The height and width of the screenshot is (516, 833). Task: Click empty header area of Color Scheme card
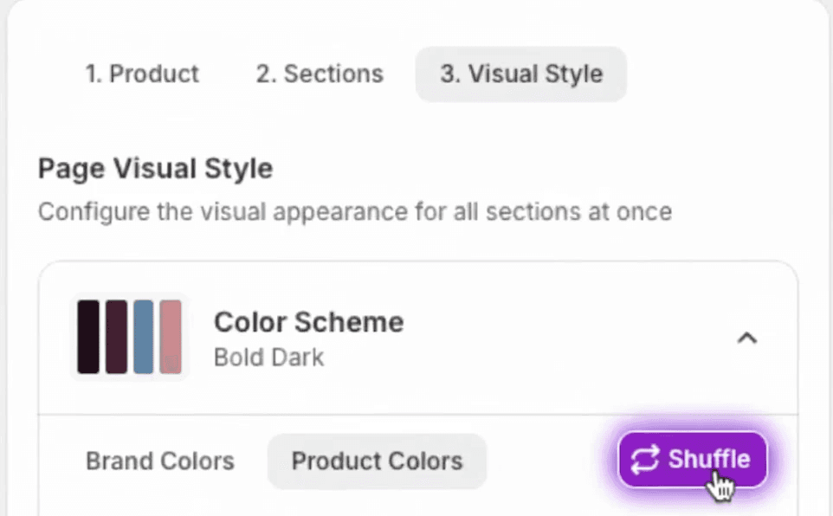[x=563, y=338]
